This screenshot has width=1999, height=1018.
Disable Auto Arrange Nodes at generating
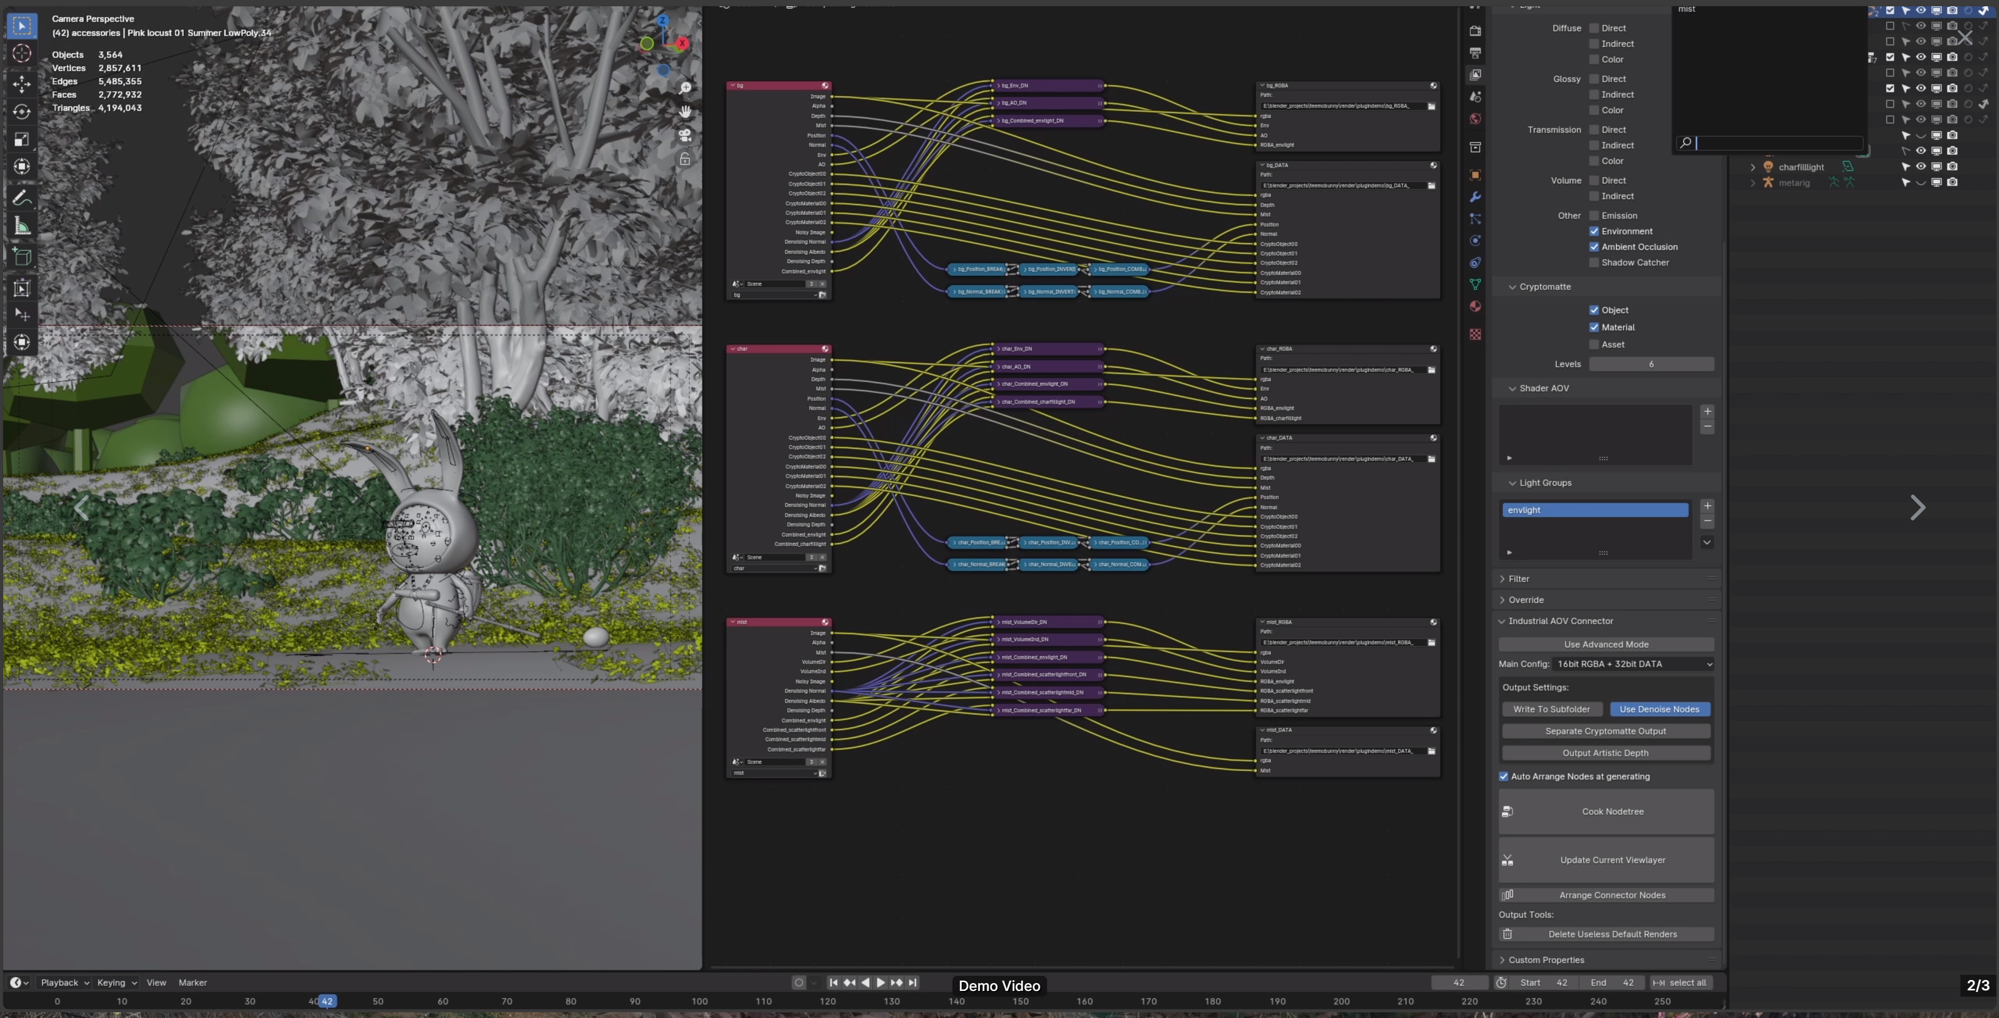tap(1504, 777)
